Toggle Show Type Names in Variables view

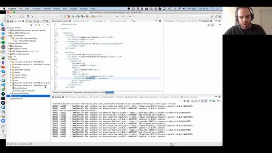pyautogui.click(x=209, y=25)
